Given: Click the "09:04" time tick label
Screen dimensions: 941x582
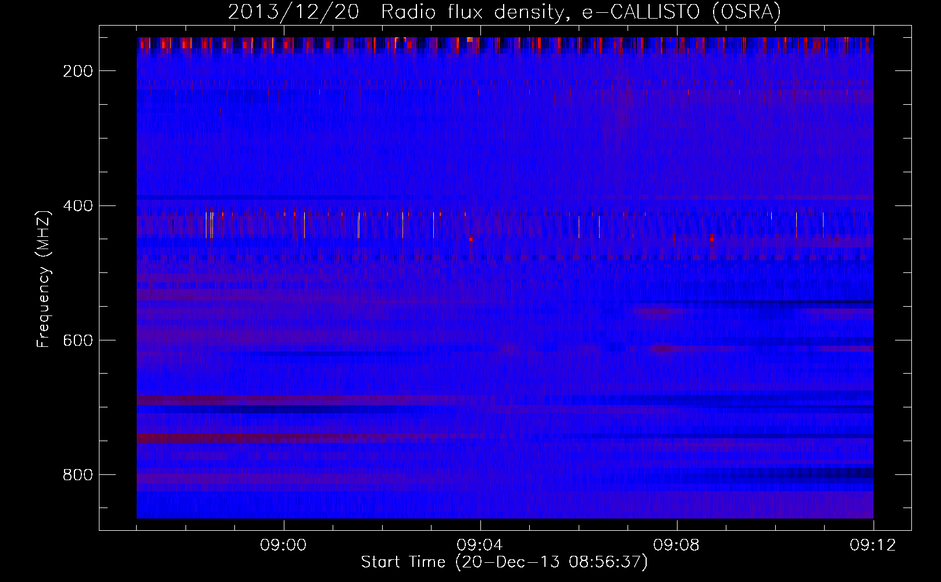Looking at the screenshot, I should [480, 545].
